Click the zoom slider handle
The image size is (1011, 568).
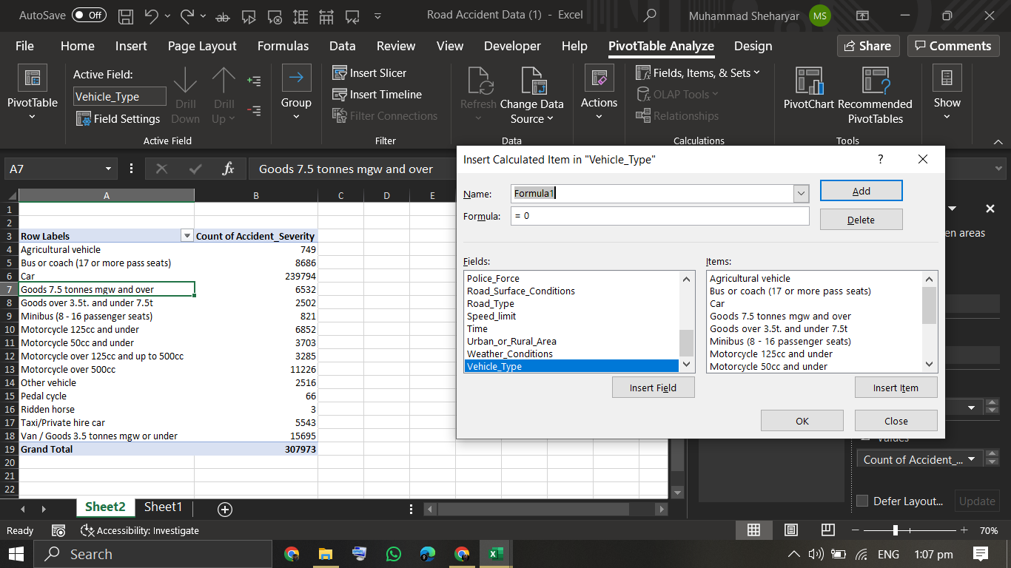click(x=896, y=530)
